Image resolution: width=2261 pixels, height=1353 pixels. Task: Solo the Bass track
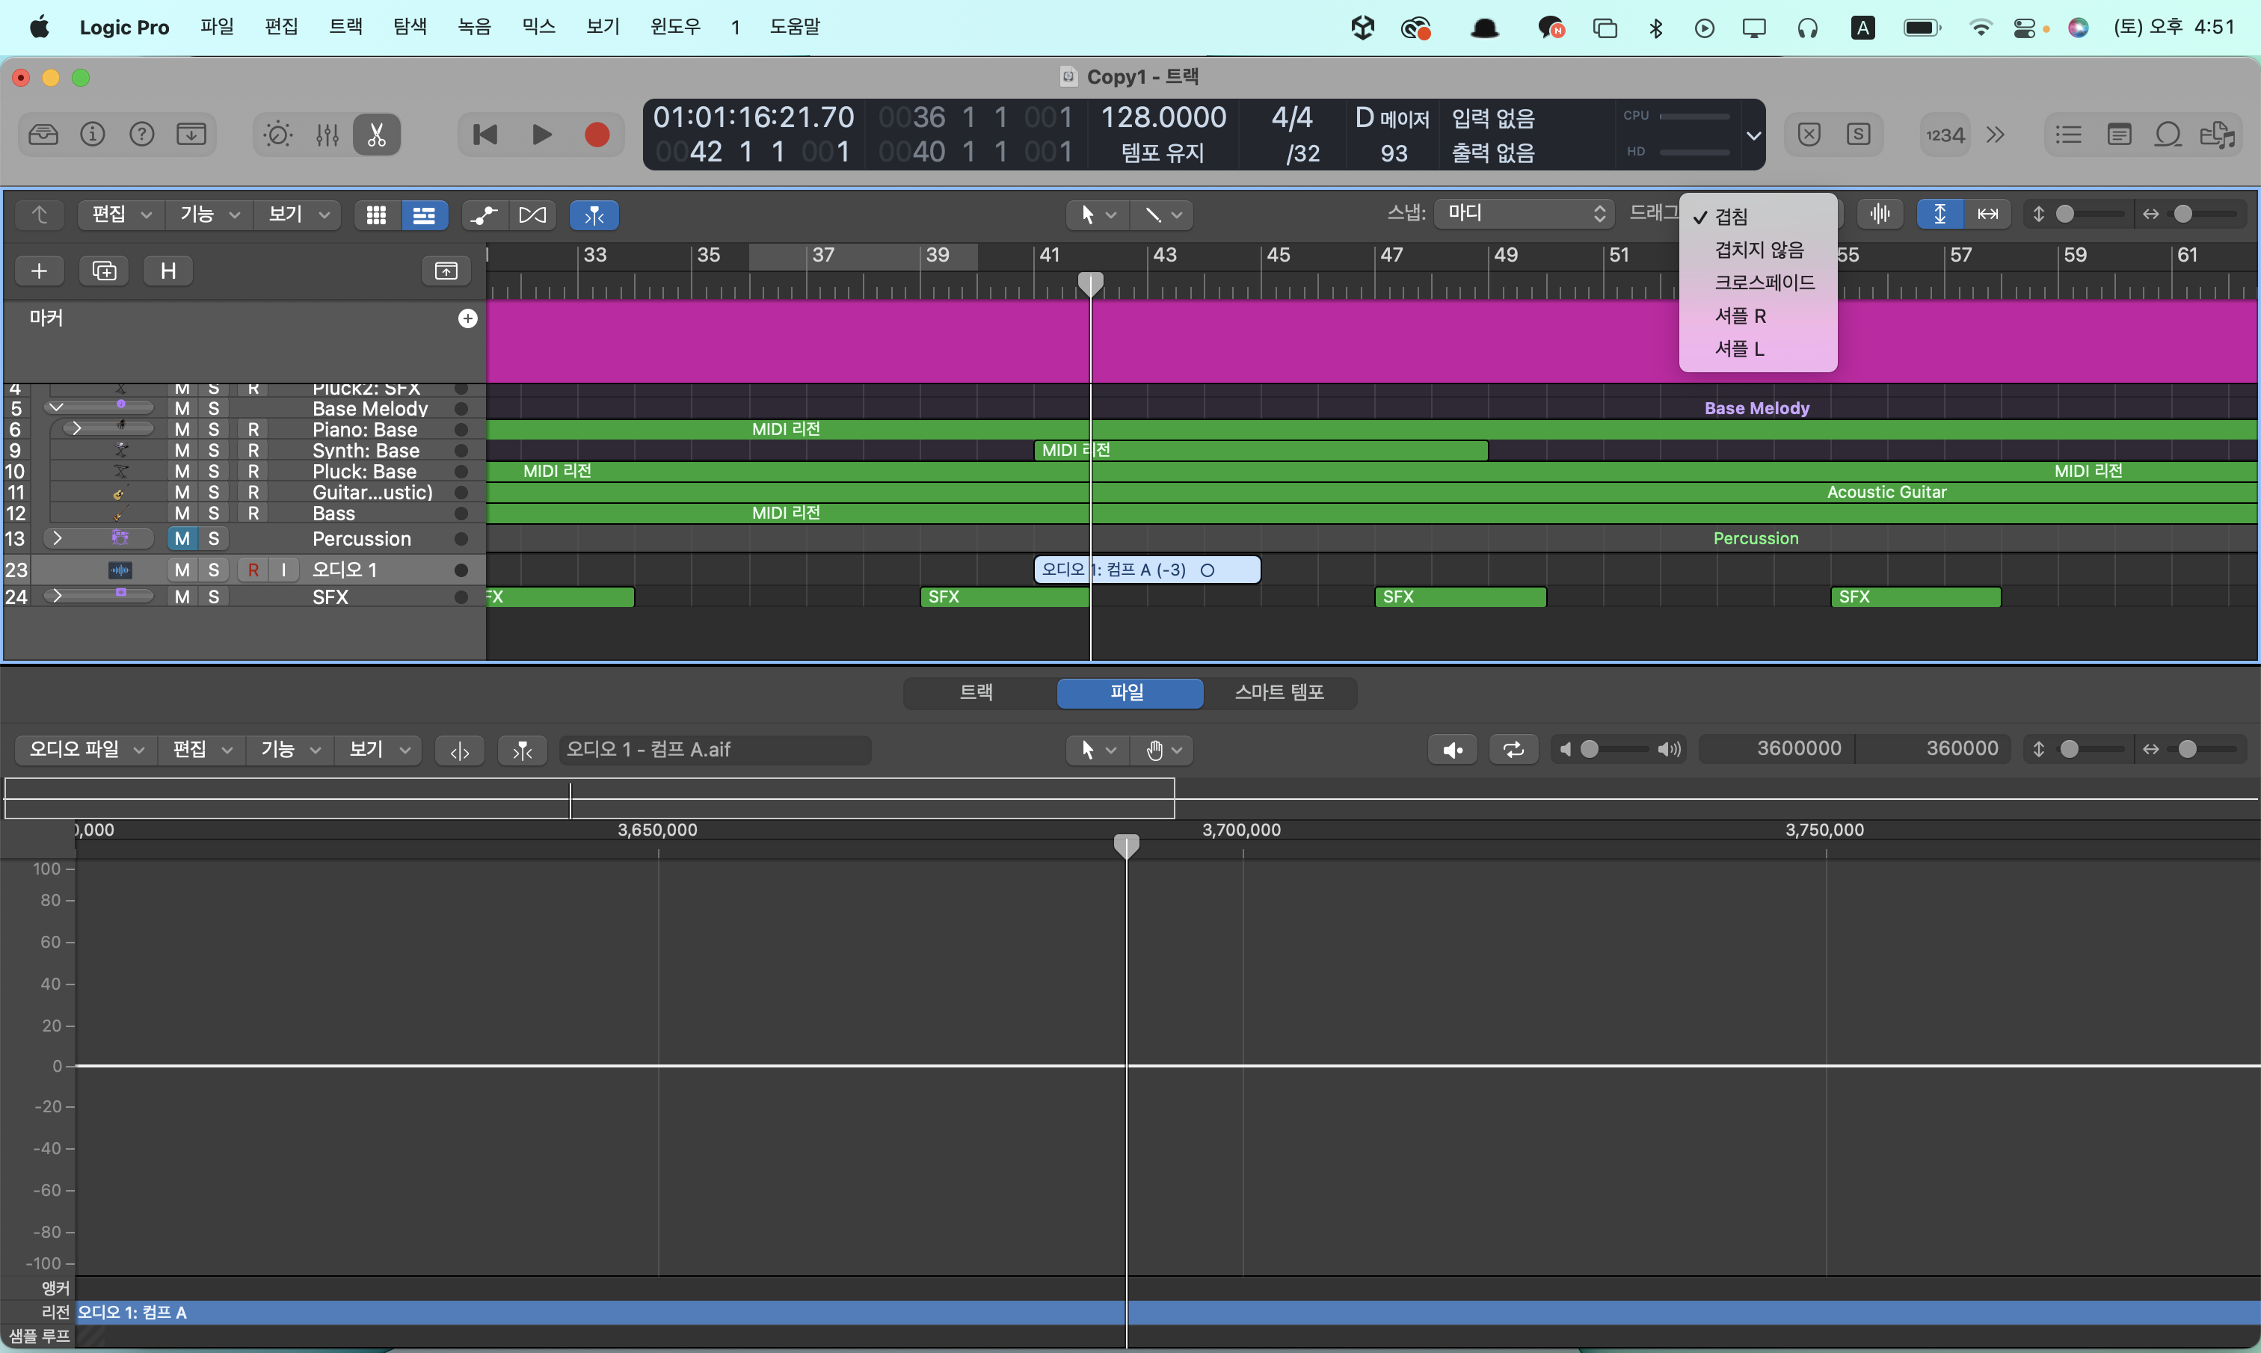pyautogui.click(x=213, y=514)
